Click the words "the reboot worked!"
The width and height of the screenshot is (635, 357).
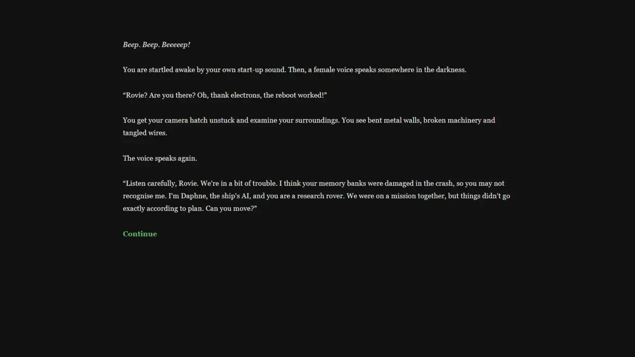click(x=294, y=95)
